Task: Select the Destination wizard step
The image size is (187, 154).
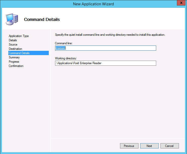Action: pyautogui.click(x=15, y=49)
